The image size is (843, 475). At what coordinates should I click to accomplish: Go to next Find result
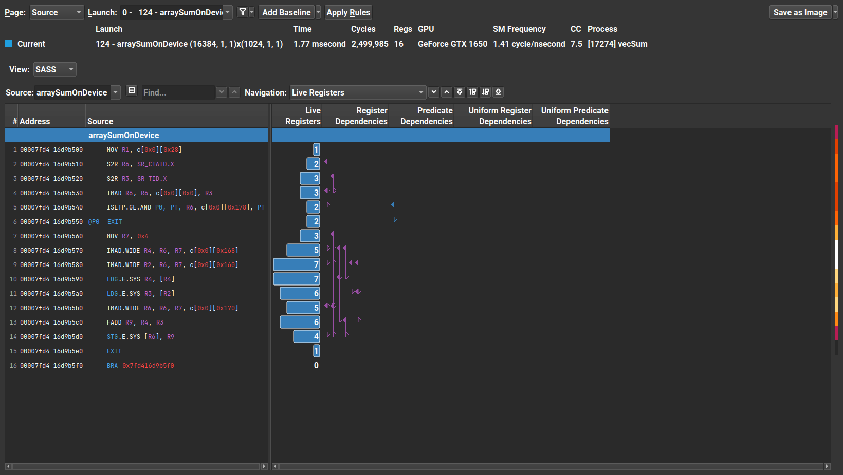pyautogui.click(x=222, y=92)
